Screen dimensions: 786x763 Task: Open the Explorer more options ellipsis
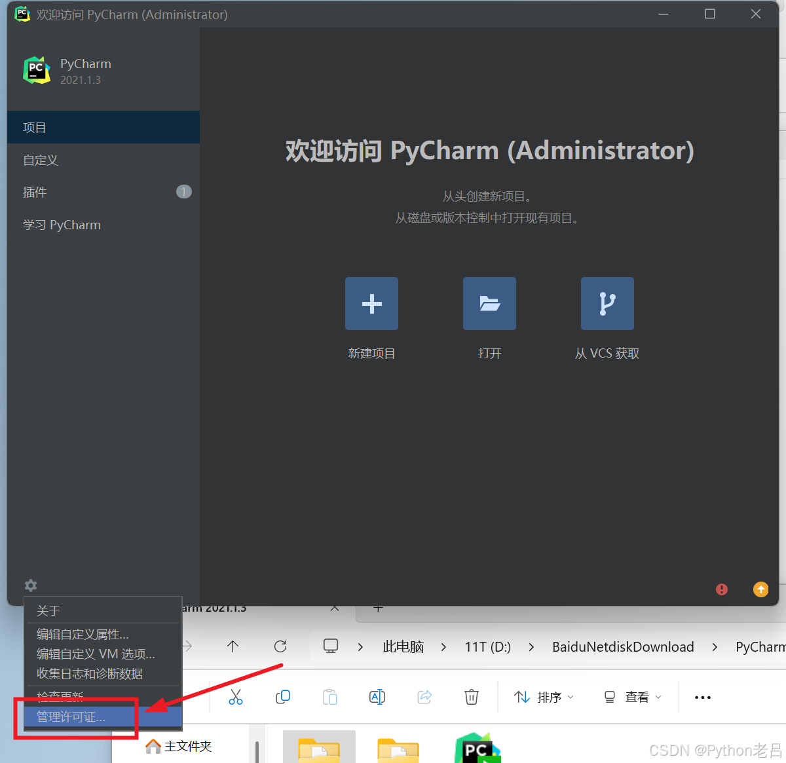pyautogui.click(x=703, y=698)
